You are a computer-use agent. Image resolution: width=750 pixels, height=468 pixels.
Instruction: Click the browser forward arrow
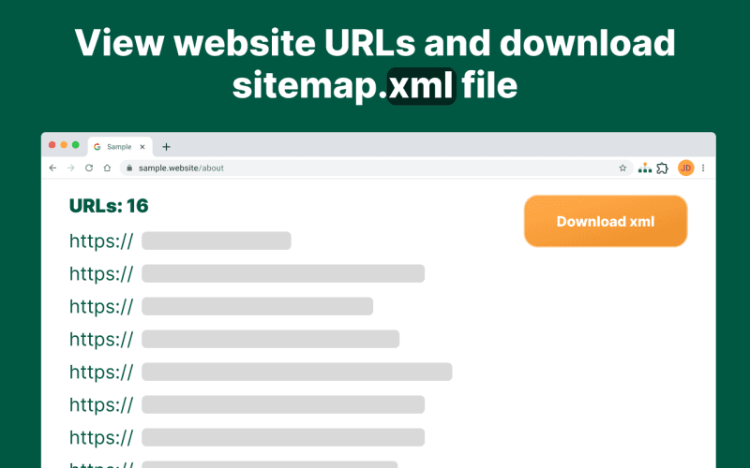[70, 168]
